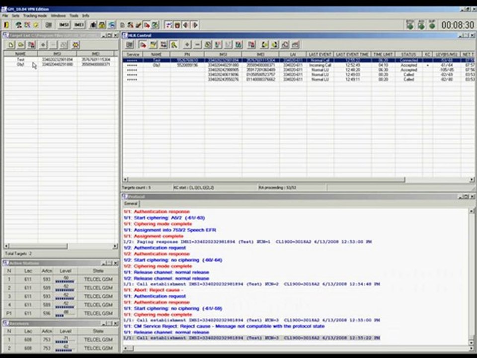Click the blue globe-like icon in main toolbar
The width and height of the screenshot is (477, 358).
112,25
